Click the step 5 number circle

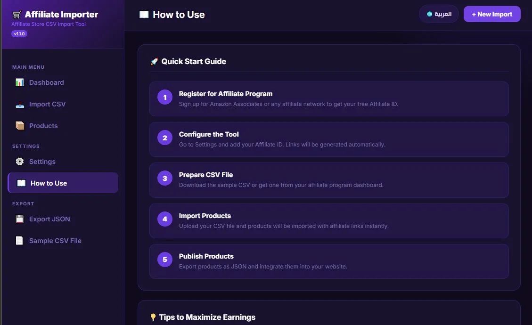[x=165, y=260]
